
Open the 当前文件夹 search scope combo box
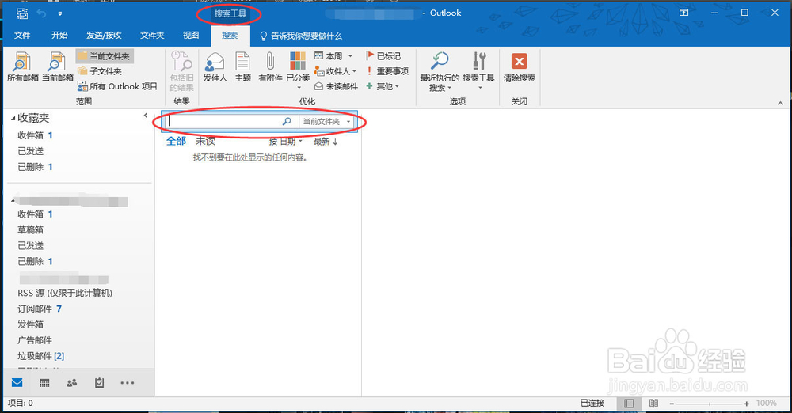[x=327, y=121]
